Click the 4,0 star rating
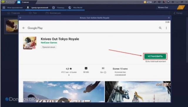 coord(69,69)
